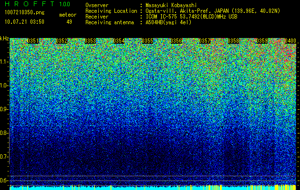Click the timestamp 10.07.21 03:50
300x190 pixels.
(x=24, y=22)
